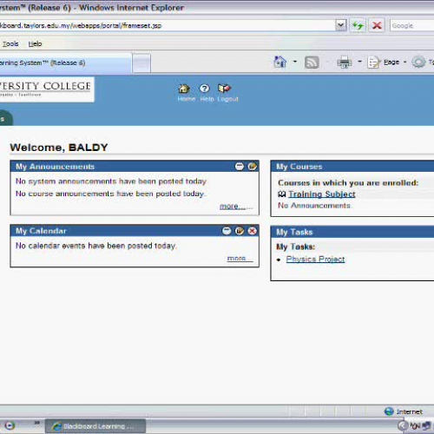
Task: Click the My Announcements panel title
Action: coord(55,167)
